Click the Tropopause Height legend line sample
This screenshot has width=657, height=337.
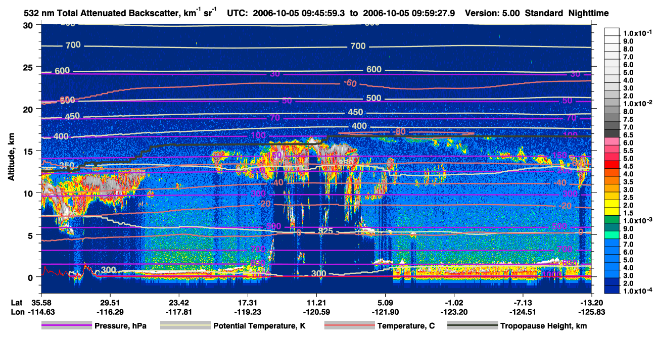pos(473,326)
